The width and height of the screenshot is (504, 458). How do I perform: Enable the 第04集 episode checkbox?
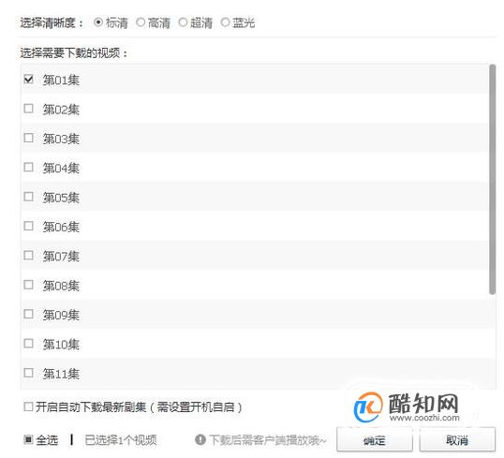click(29, 167)
